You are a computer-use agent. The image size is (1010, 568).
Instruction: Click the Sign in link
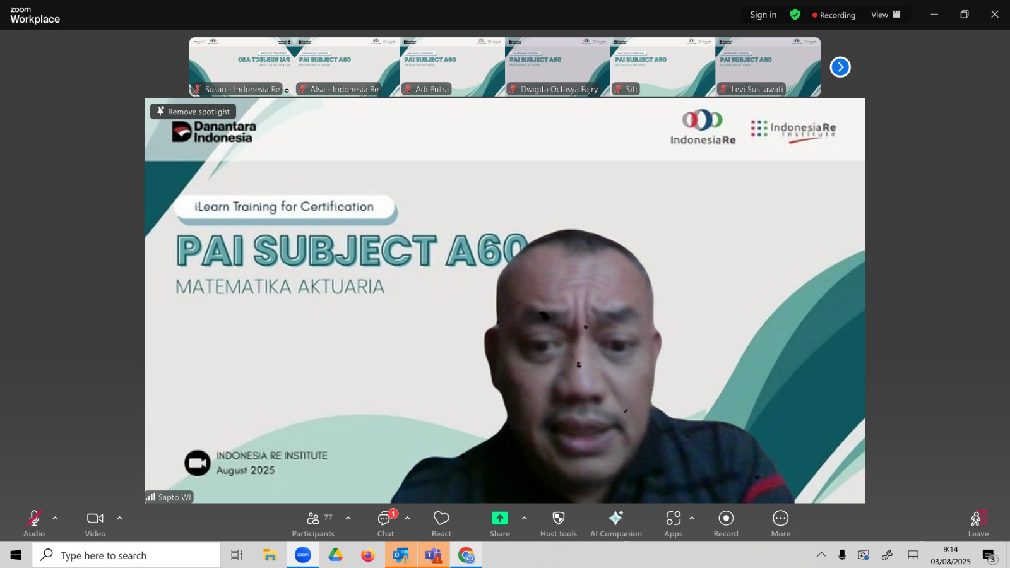[x=763, y=15]
